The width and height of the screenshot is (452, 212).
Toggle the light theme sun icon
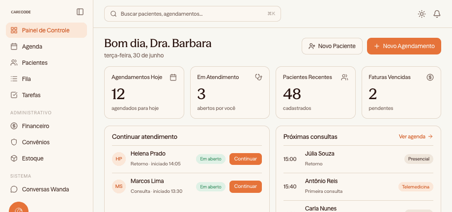(x=422, y=14)
